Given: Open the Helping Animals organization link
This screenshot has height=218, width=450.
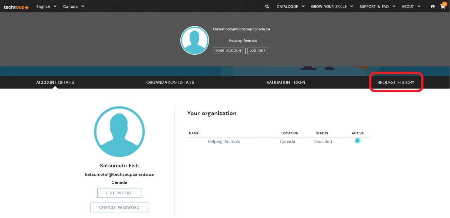Looking at the screenshot, I should coord(223,141).
